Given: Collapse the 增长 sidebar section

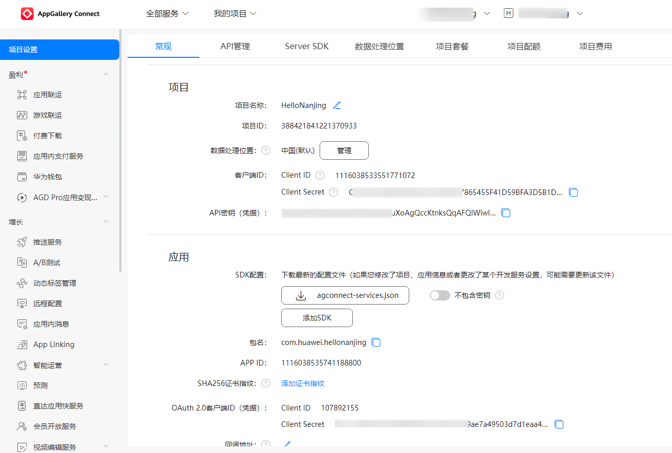Looking at the screenshot, I should point(106,222).
